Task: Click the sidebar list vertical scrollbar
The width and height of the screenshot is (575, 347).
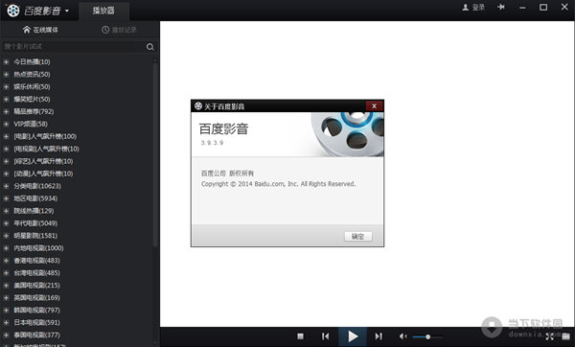Action: click(x=155, y=154)
